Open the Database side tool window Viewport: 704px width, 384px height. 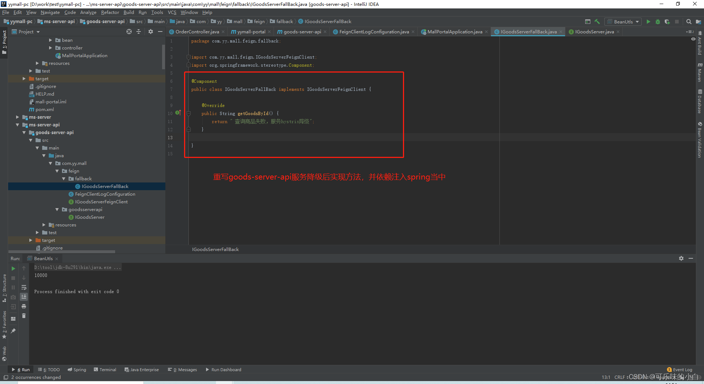coord(700,101)
